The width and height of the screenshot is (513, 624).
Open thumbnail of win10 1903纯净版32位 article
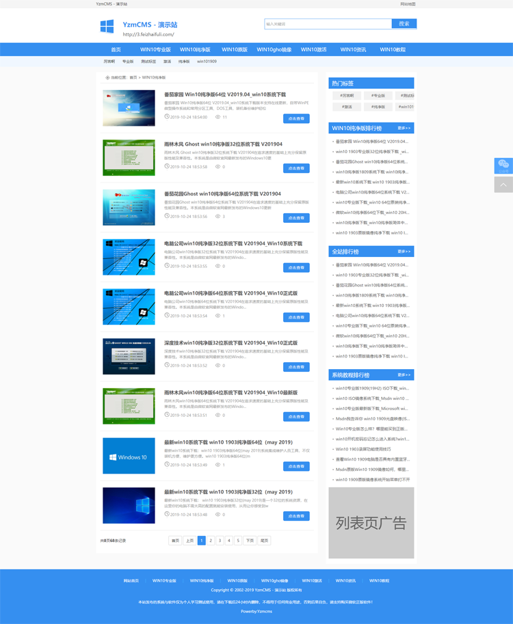click(129, 505)
